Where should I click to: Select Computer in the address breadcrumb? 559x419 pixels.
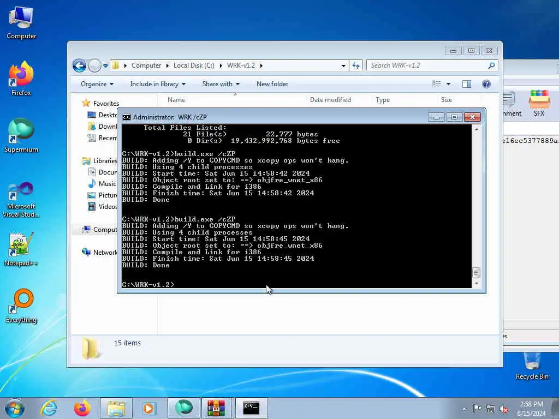click(146, 65)
